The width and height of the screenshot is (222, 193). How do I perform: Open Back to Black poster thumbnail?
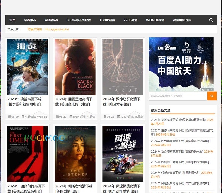point(75,67)
